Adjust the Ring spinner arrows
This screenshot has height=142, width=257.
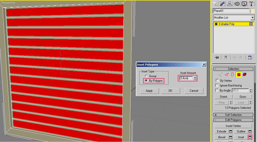231,103
